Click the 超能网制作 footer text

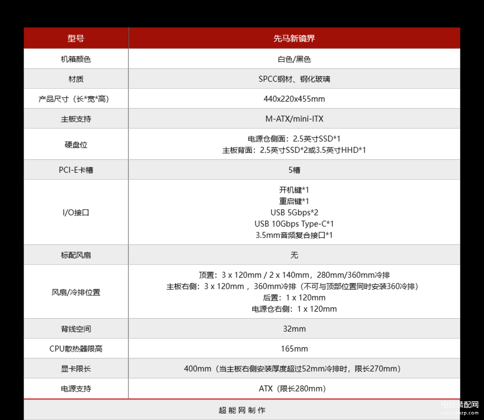point(242,410)
